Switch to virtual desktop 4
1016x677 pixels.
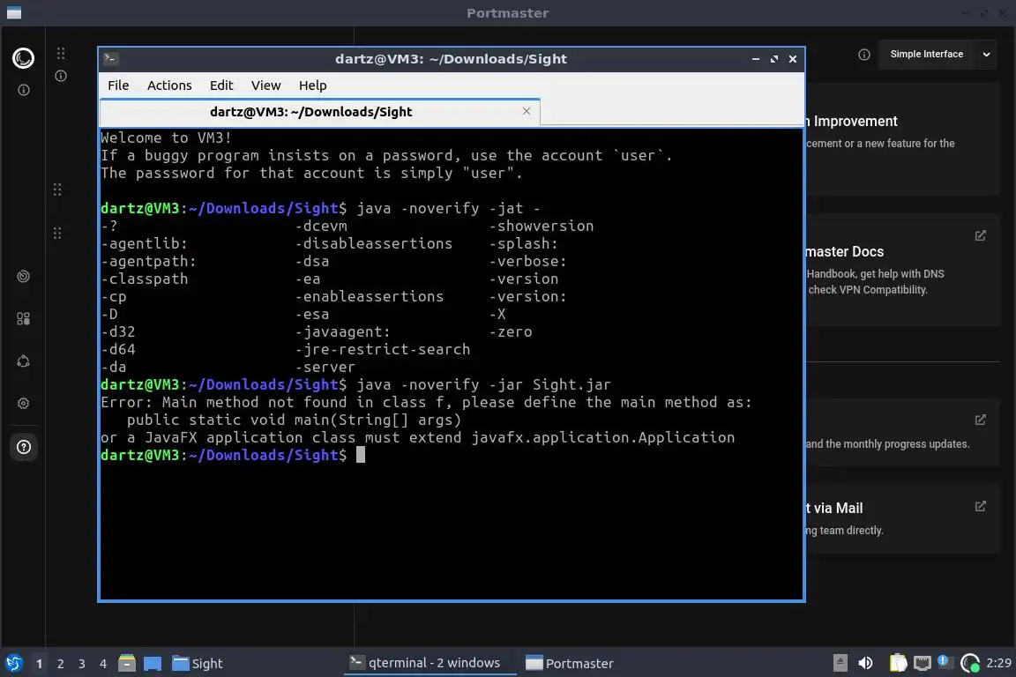click(x=103, y=664)
